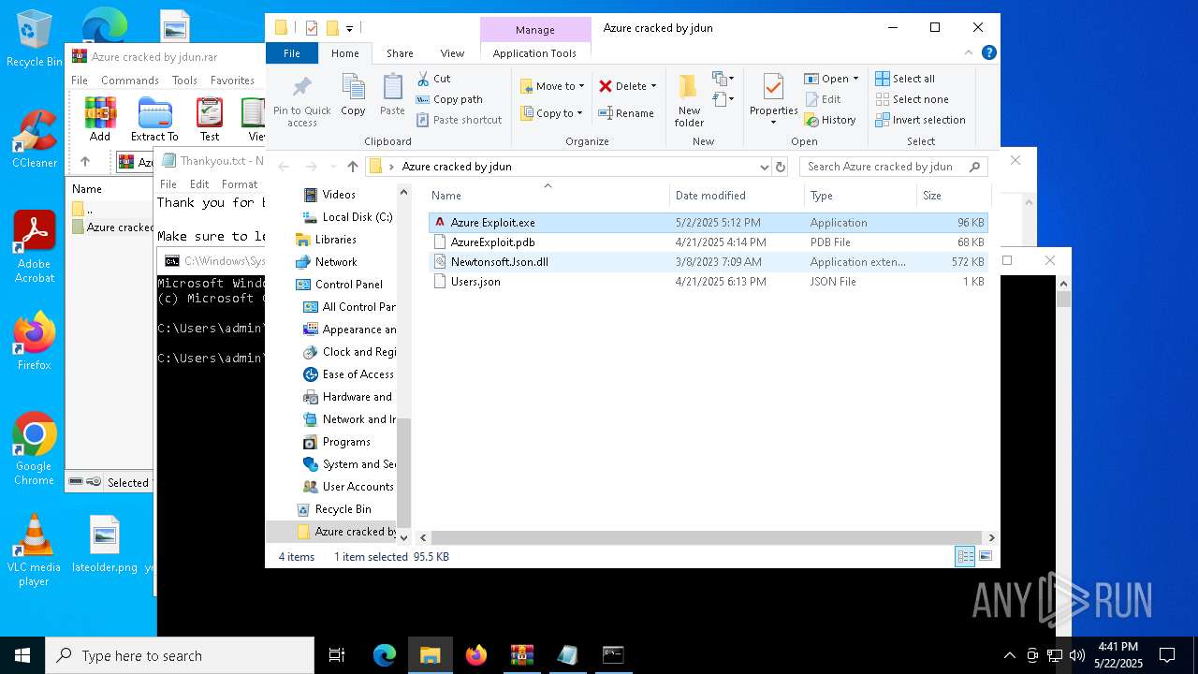Open CCleaner desktop shortcut
Screen dimensions: 1198x674
click(35, 139)
